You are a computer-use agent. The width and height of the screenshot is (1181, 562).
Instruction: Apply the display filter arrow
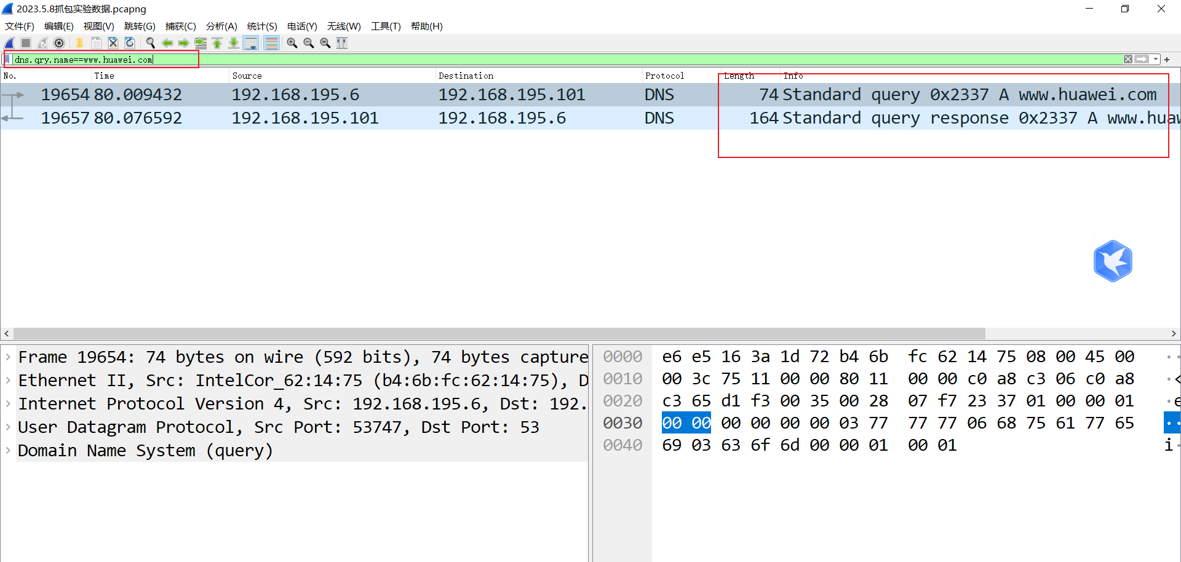[1142, 60]
